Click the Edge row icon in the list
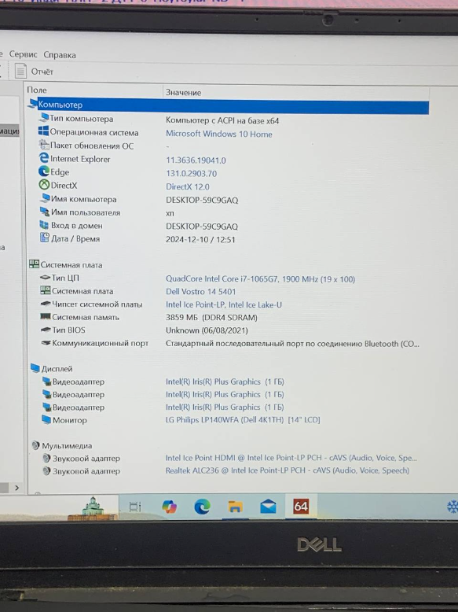 pos(44,171)
